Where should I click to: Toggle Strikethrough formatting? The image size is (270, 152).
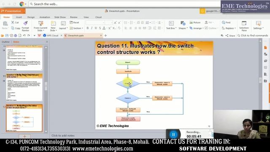click(x=100, y=28)
